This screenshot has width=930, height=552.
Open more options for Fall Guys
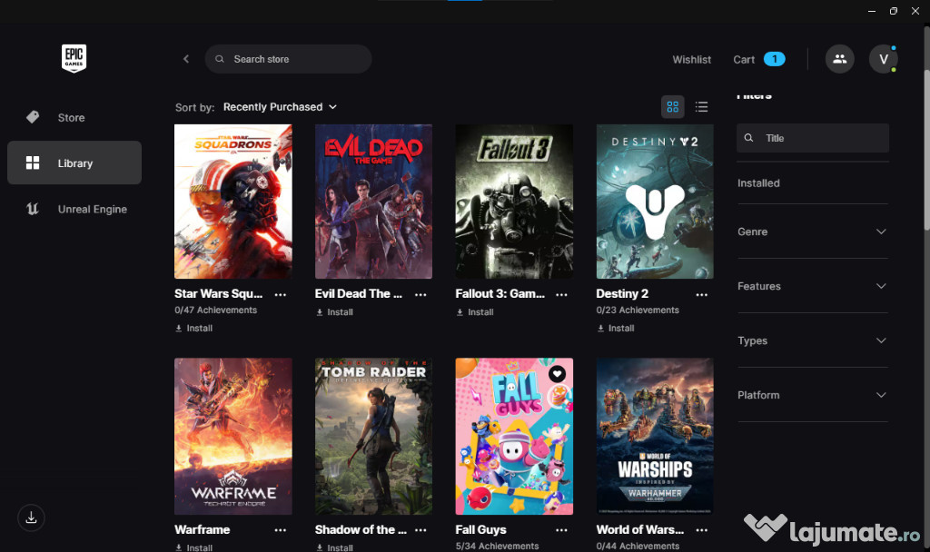[561, 530]
